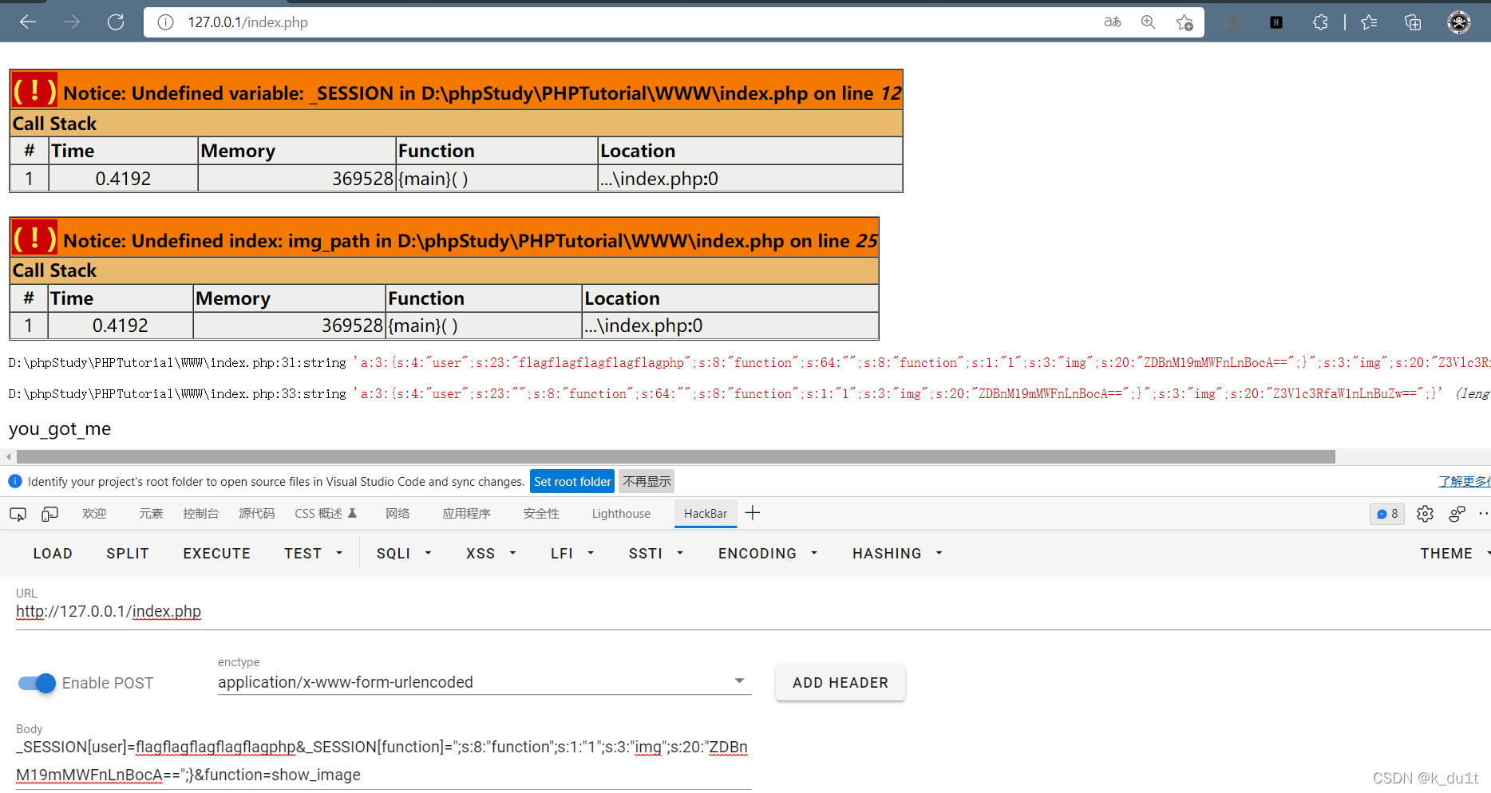
Task: Click the SPLIT button
Action: tap(128, 554)
